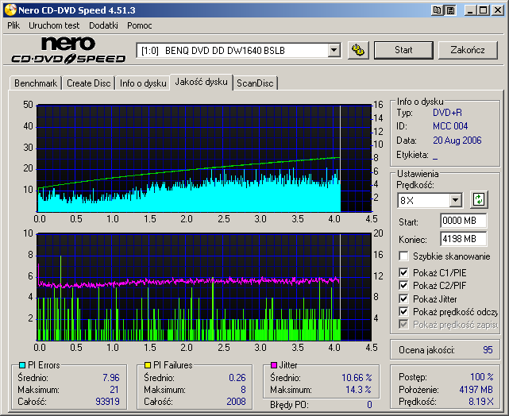The width and height of the screenshot is (509, 416).
Task: Uncheck Pokaż C1/PIE
Action: click(x=403, y=272)
